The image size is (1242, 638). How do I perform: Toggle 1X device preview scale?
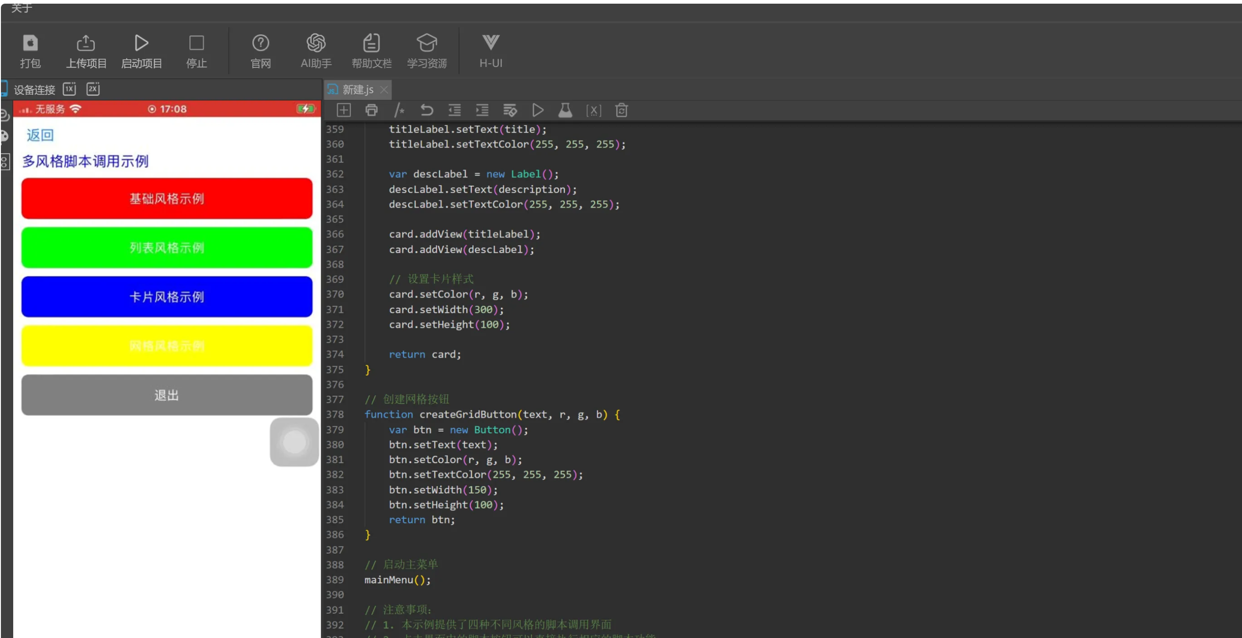pyautogui.click(x=69, y=89)
